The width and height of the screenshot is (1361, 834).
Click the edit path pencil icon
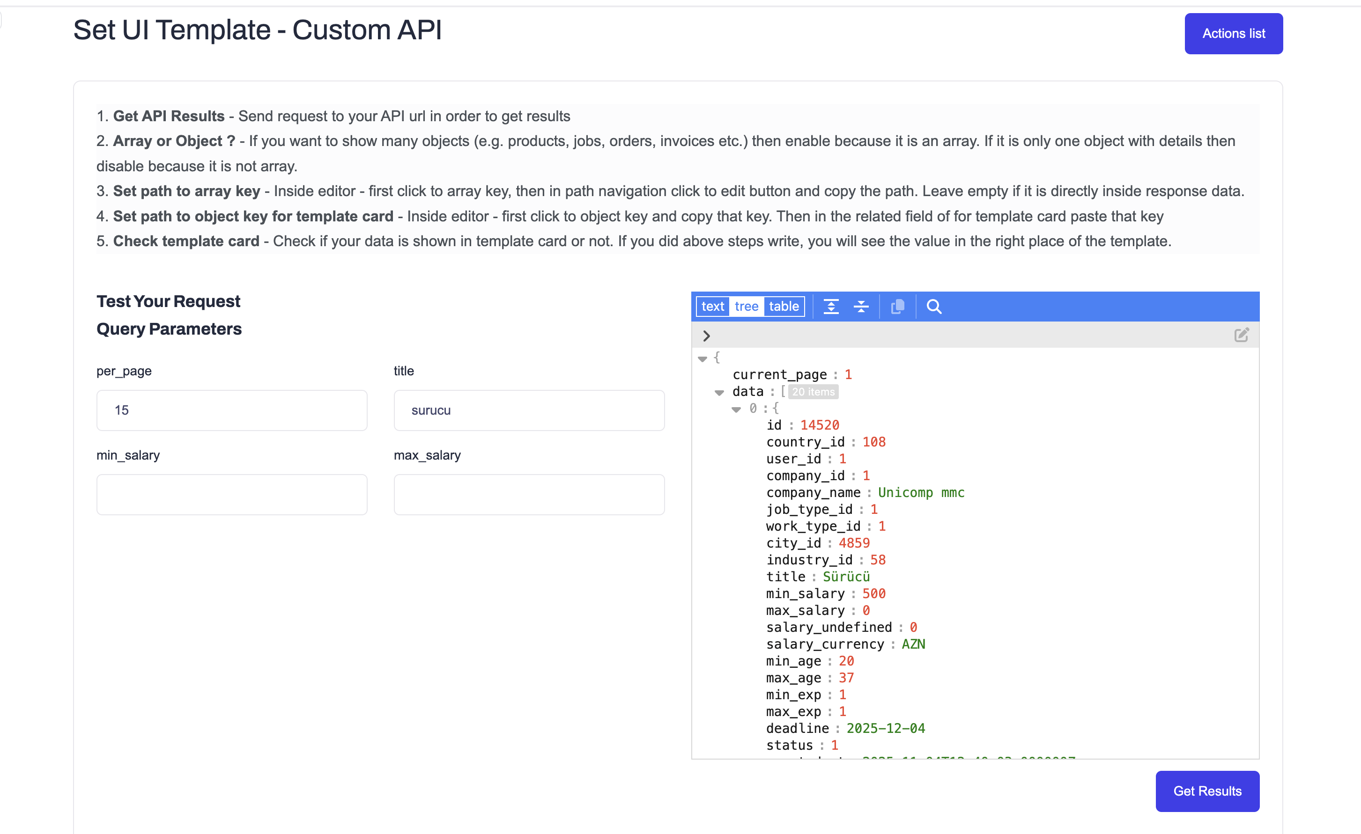click(1241, 335)
